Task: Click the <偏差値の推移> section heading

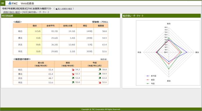Action: [22, 59]
